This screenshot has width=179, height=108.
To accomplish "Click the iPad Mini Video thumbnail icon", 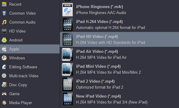I will tap(67, 69).
